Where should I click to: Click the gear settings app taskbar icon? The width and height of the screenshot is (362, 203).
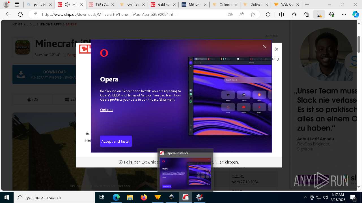tap(199, 197)
